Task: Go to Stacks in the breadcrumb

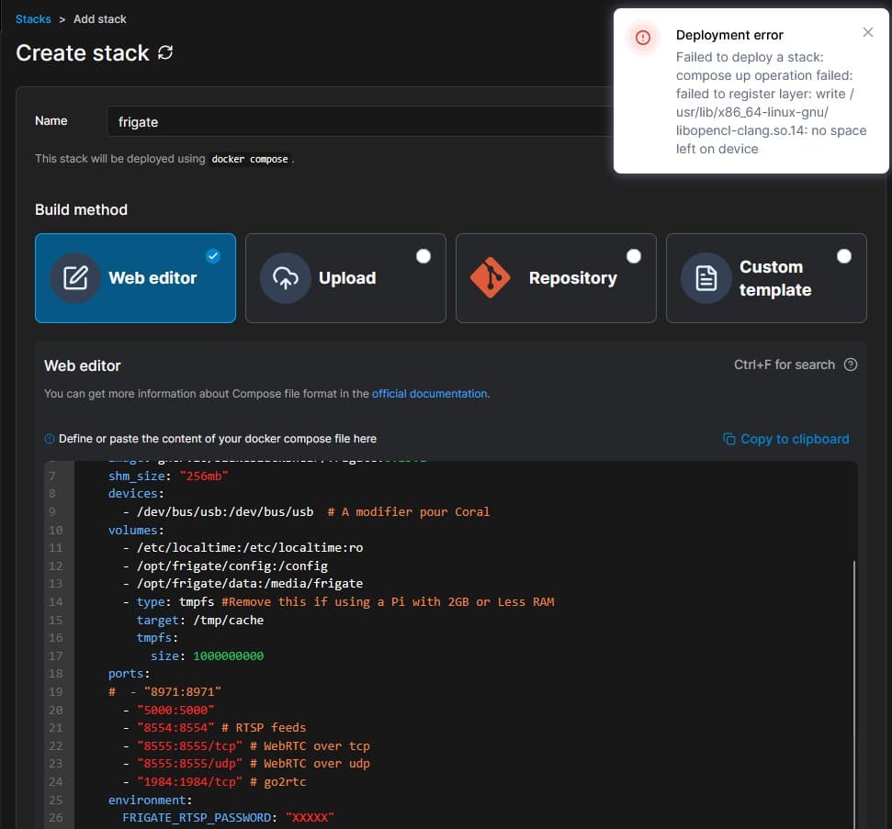Action: [33, 18]
